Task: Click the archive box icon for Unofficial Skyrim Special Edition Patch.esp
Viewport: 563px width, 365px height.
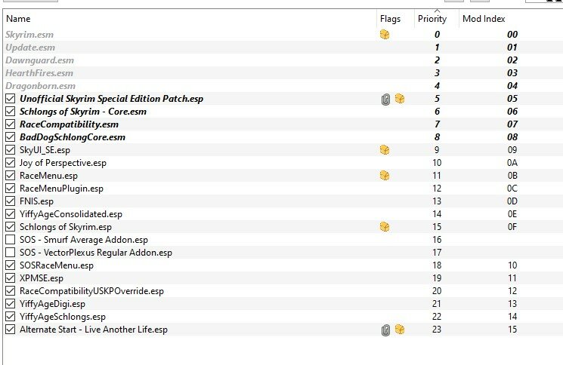Action: (400, 99)
